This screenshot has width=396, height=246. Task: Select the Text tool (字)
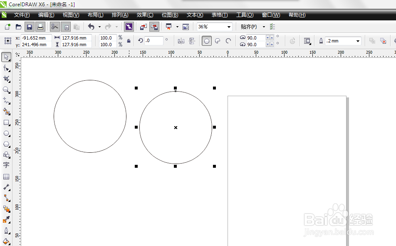[x=6, y=165]
